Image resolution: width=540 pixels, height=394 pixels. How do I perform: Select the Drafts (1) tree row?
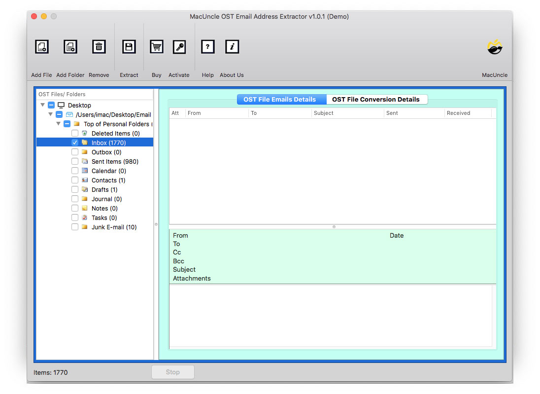pyautogui.click(x=95, y=189)
